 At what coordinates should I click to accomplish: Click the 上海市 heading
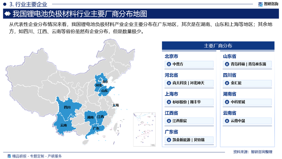tap(171, 94)
